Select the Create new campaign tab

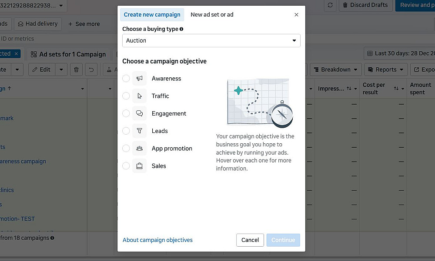point(152,15)
